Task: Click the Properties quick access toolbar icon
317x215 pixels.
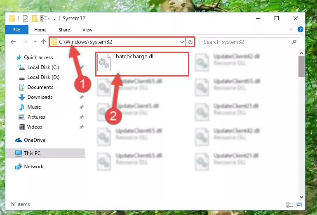Action: click(26, 19)
